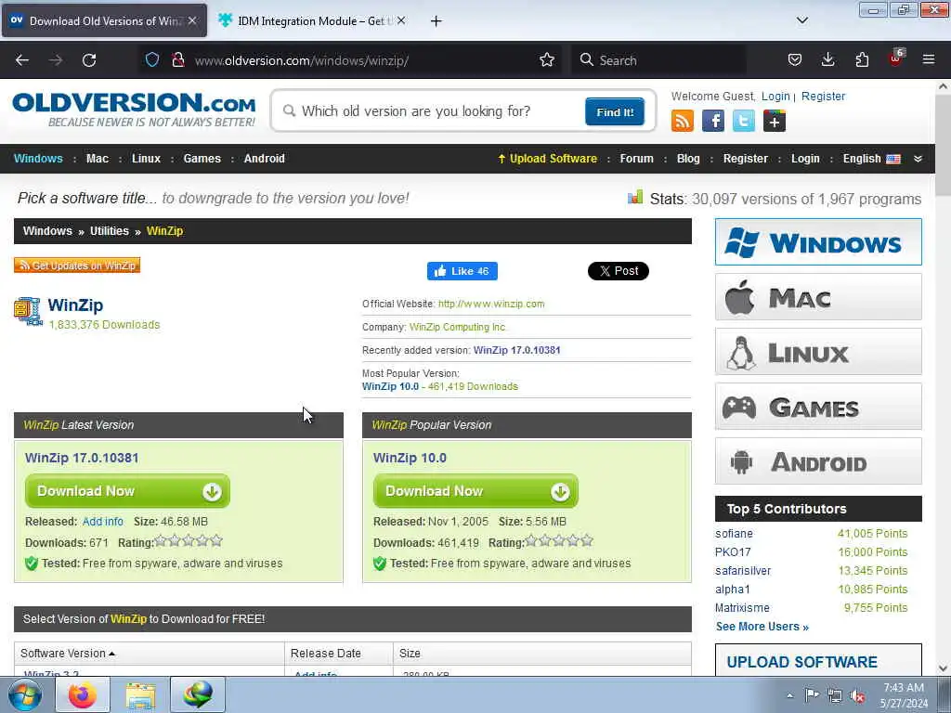Click Firefox in the taskbar

pyautogui.click(x=82, y=694)
